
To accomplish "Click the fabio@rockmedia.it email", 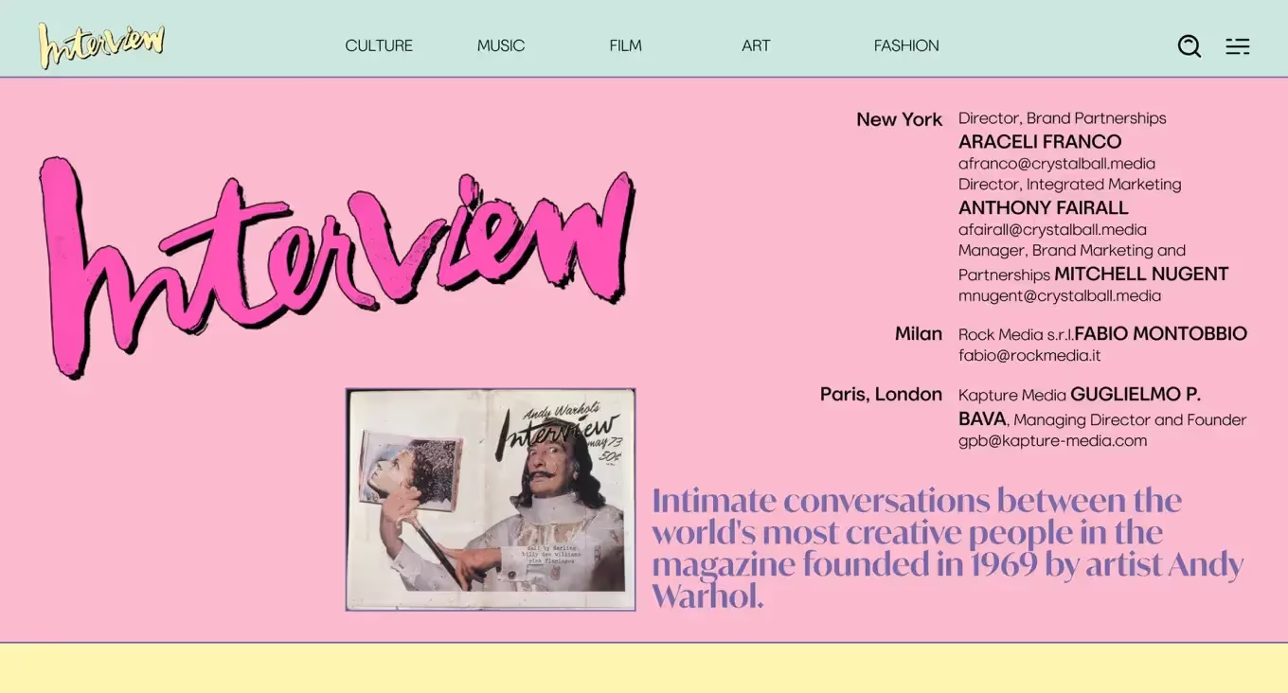I will [x=1029, y=356].
